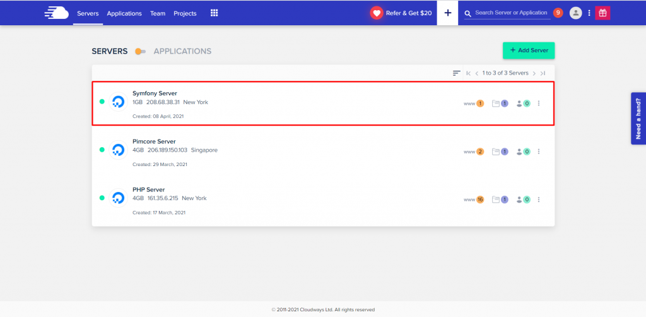This screenshot has height=317, width=646.
Task: Go to next page of servers
Action: click(534, 73)
